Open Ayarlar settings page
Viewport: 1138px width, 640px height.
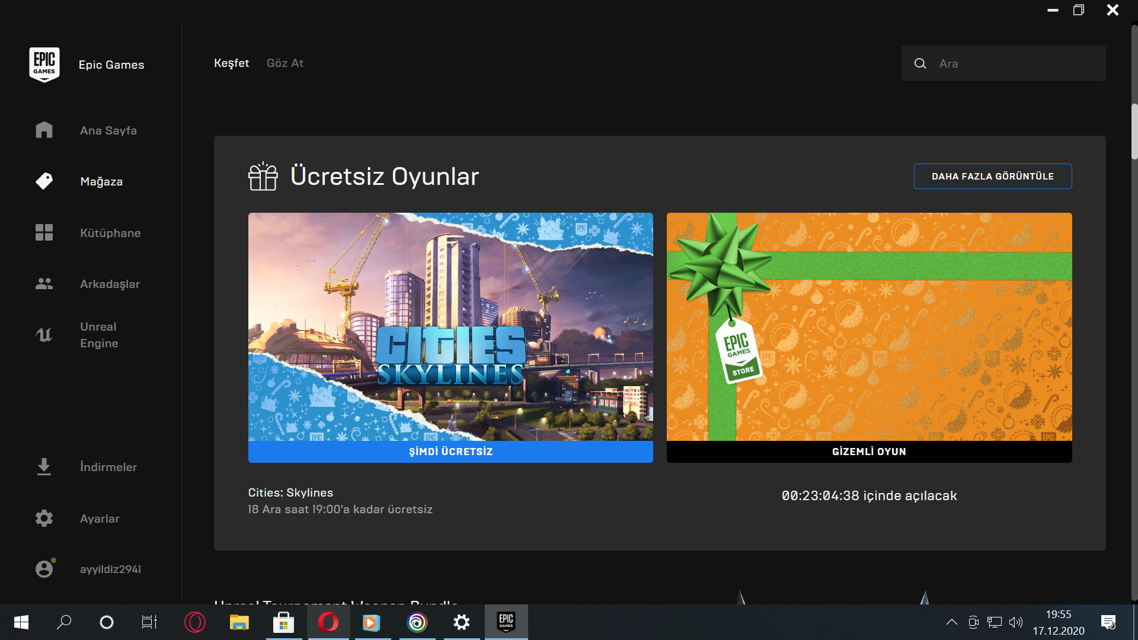(x=100, y=519)
